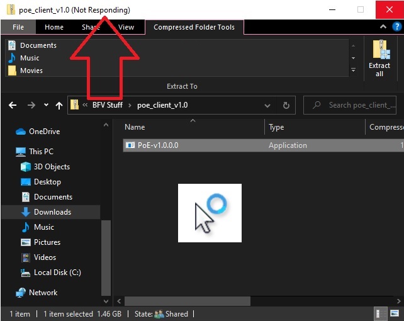Open Videos in the navigation pane

click(38, 257)
